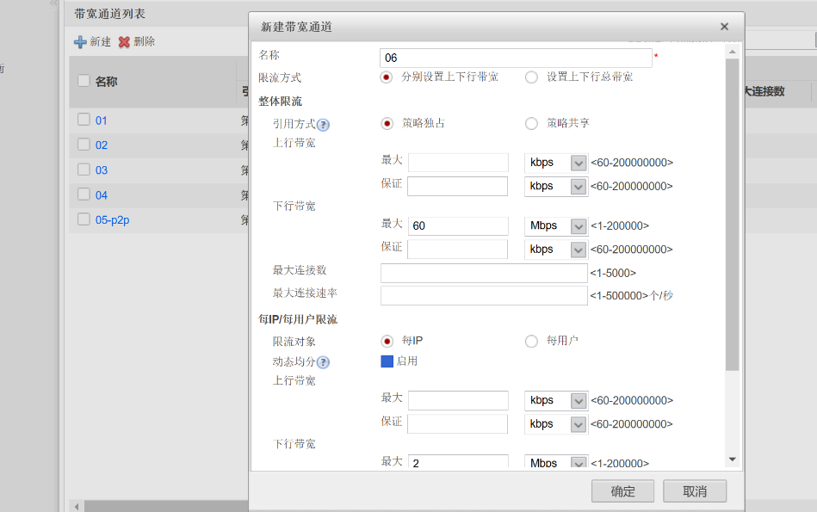Open bandwidth channel 02 link
817x512 pixels.
pos(101,145)
